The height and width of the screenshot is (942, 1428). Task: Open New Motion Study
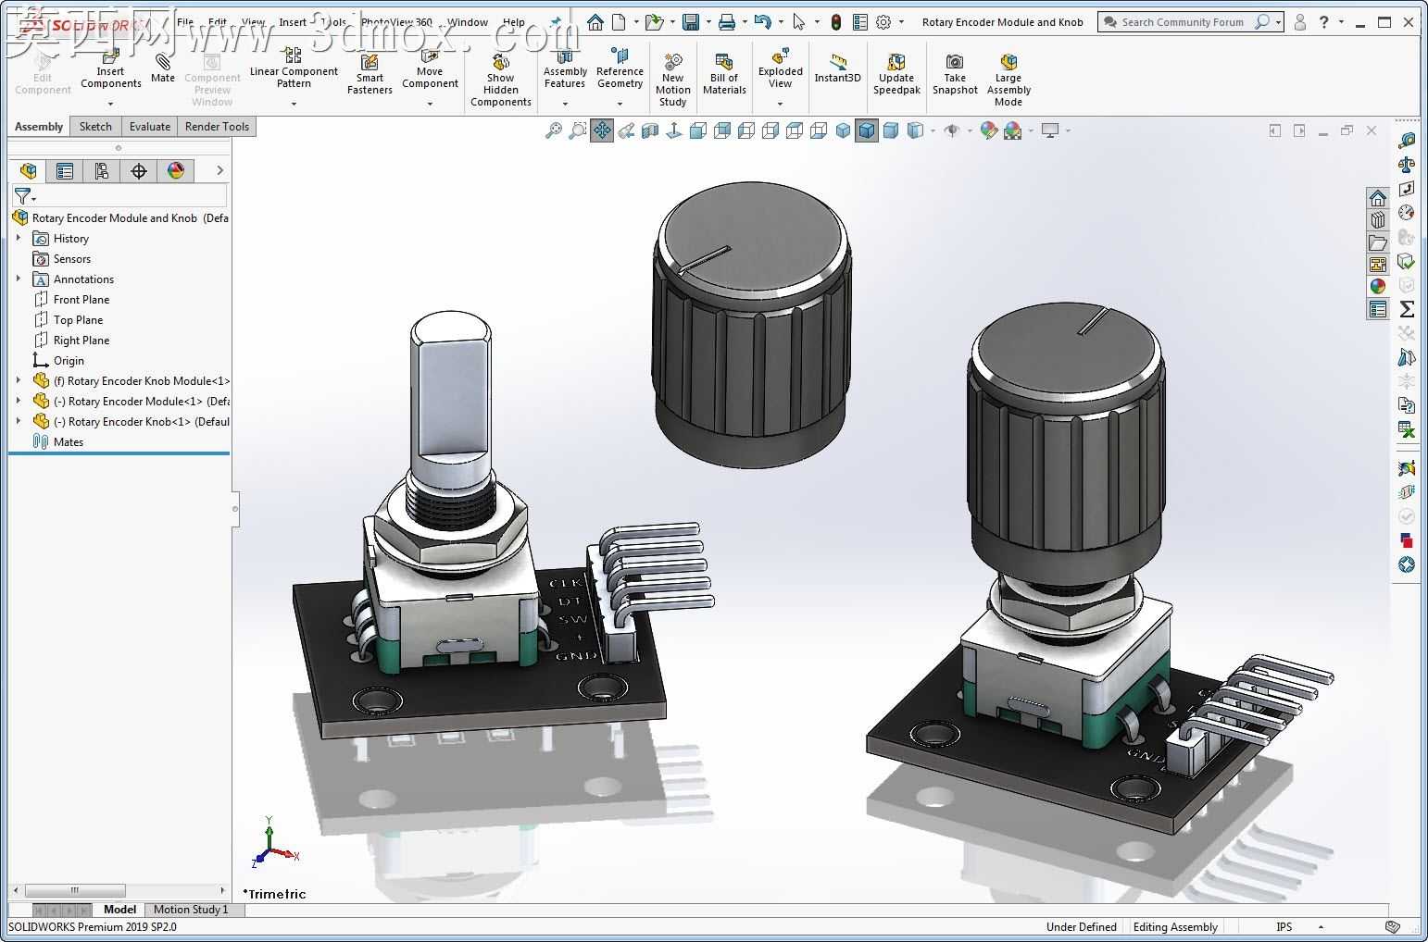click(673, 78)
